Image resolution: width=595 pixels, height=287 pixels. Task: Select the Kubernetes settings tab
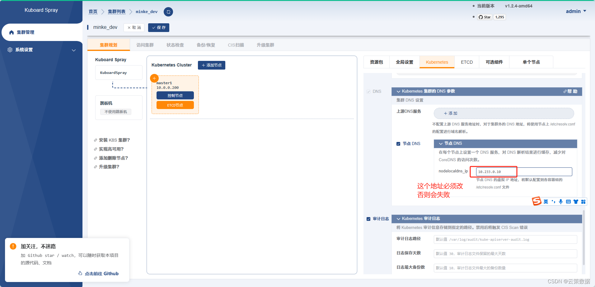(x=437, y=62)
